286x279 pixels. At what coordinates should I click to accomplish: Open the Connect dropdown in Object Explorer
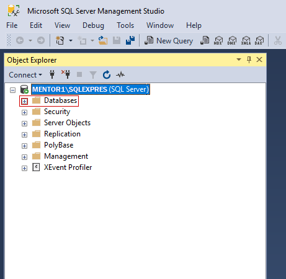[25, 75]
